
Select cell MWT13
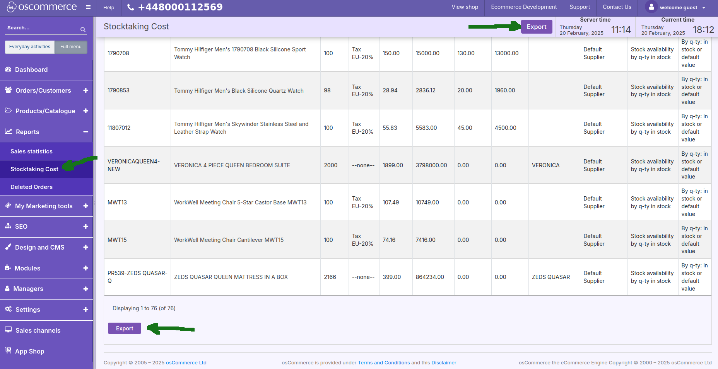click(x=117, y=202)
